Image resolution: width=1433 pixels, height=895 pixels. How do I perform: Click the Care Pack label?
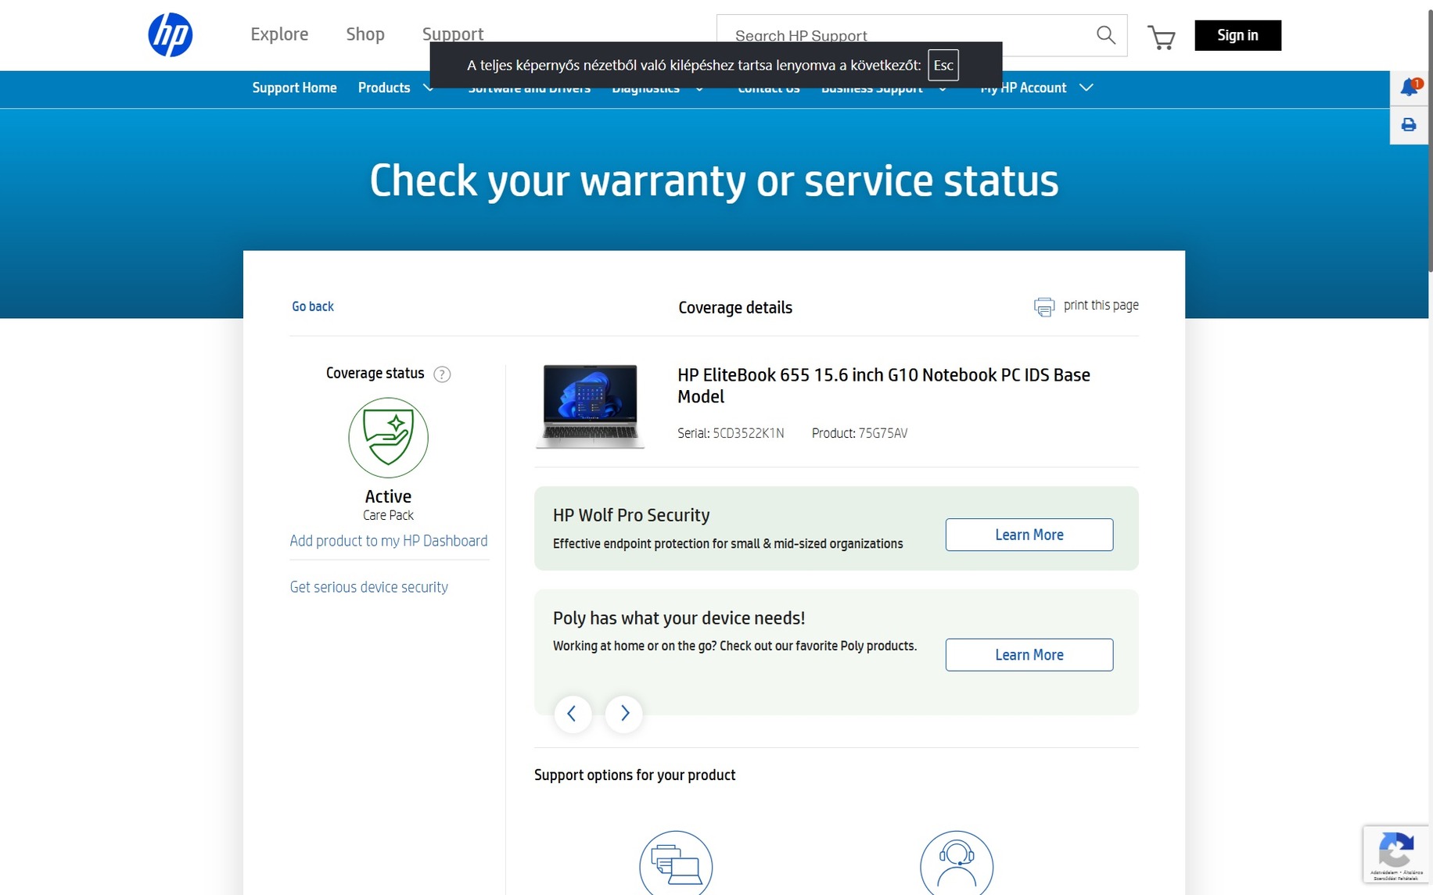[x=388, y=515]
